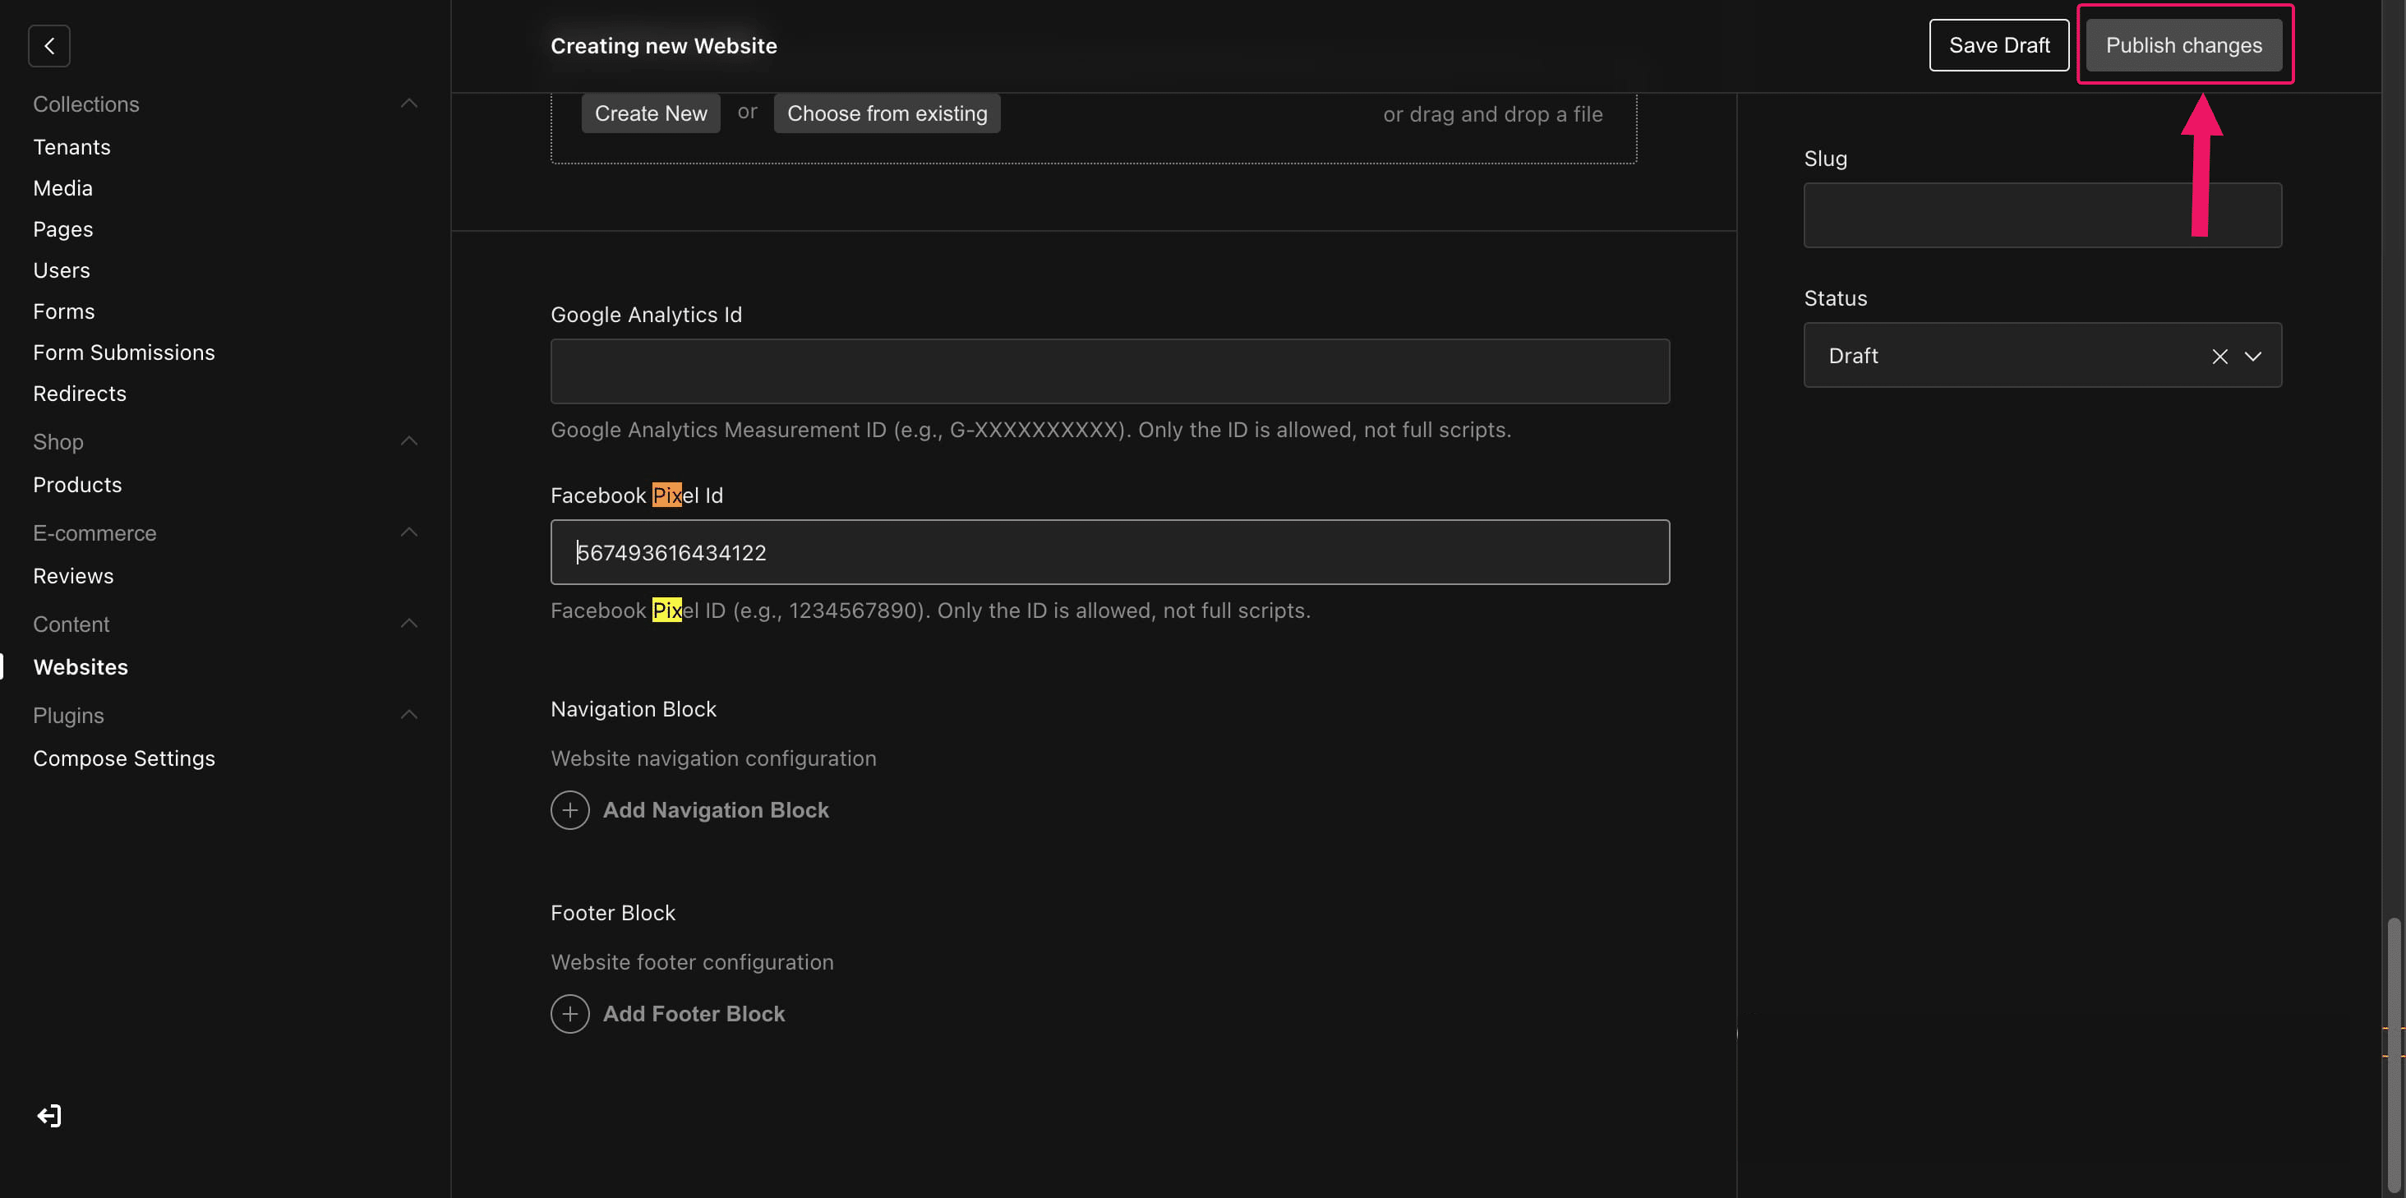This screenshot has height=1198, width=2406.
Task: Collapse the Plugins section
Action: 408,714
